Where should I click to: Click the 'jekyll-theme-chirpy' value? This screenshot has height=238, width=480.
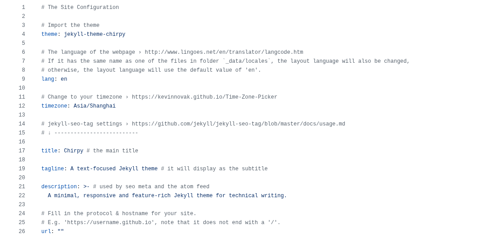point(94,35)
